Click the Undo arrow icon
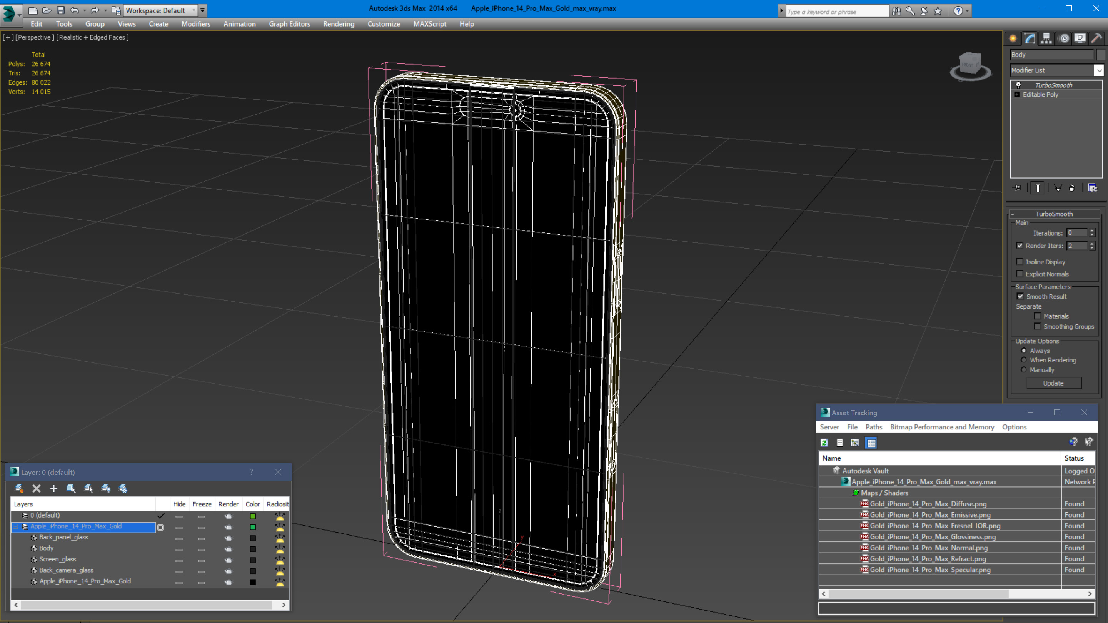Viewport: 1108px width, 623px height. (74, 10)
